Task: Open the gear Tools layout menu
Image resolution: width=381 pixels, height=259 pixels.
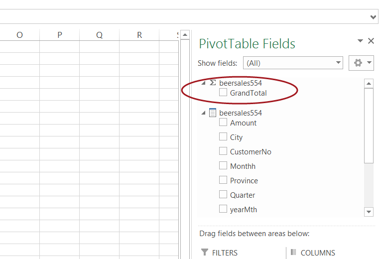Action: [362, 63]
